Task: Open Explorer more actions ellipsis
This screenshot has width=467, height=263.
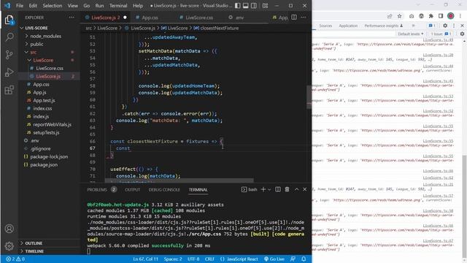Action: [x=72, y=18]
